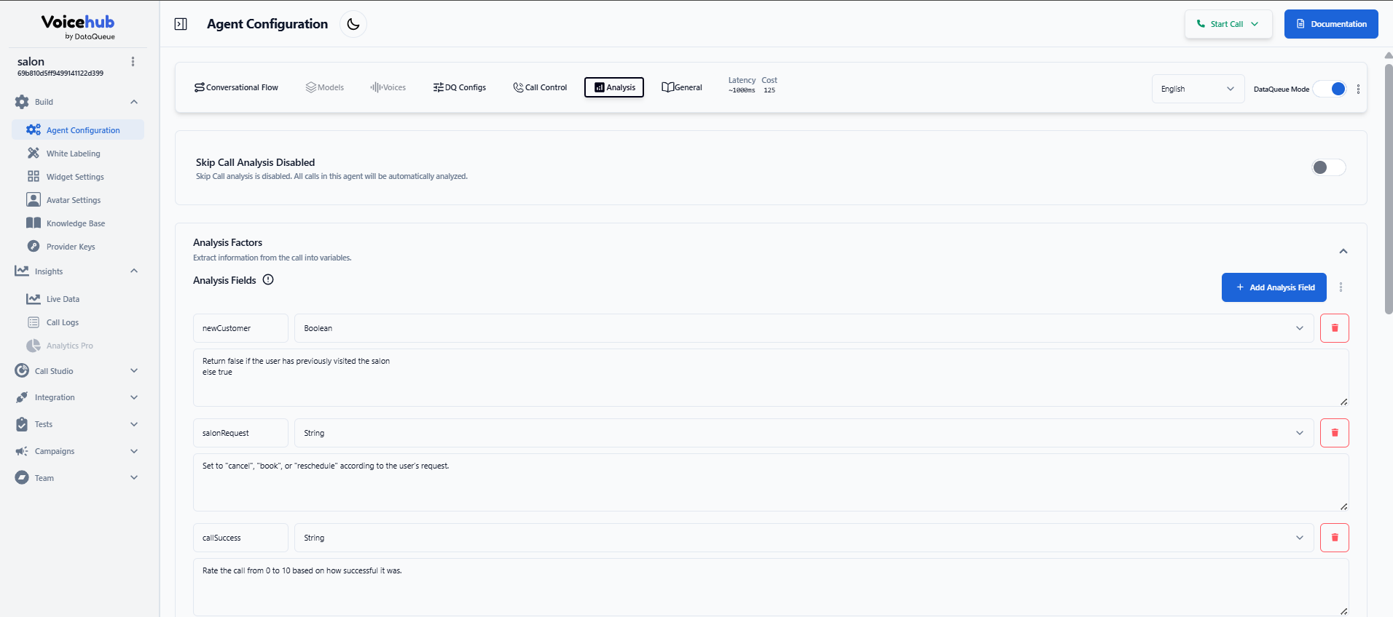Open newCustomer Boolean type dropdown
The image size is (1393, 617).
(x=804, y=328)
